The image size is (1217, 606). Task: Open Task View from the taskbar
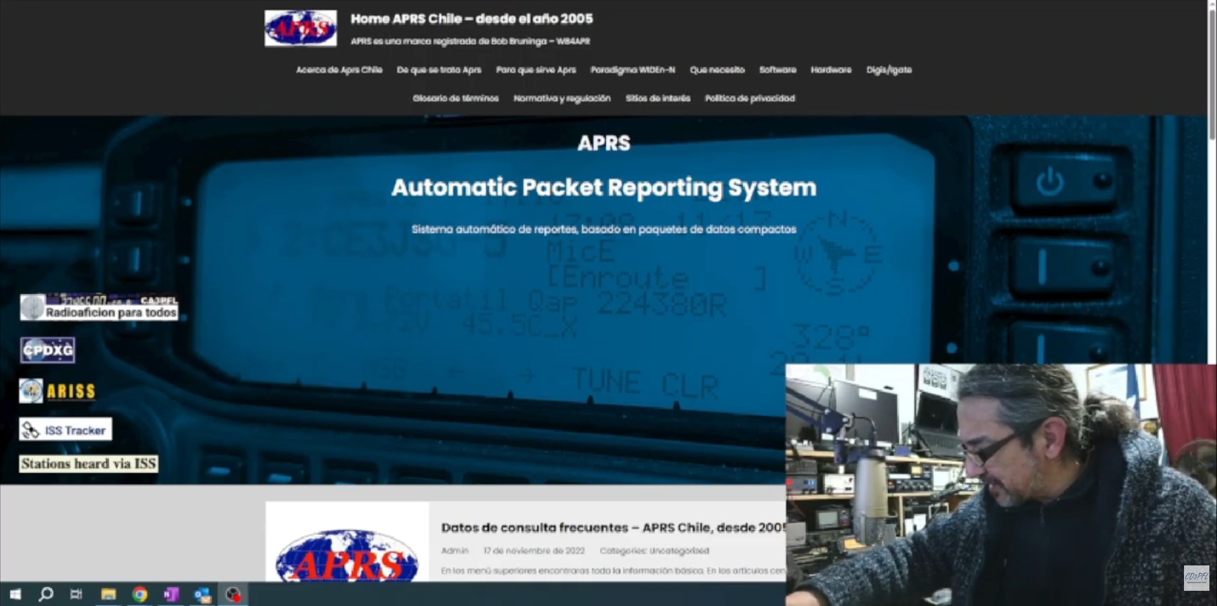[76, 594]
